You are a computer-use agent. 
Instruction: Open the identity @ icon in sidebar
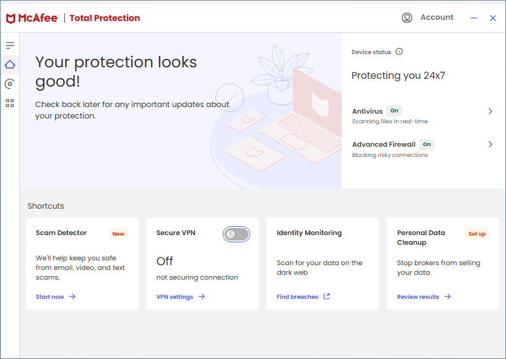pyautogui.click(x=10, y=84)
